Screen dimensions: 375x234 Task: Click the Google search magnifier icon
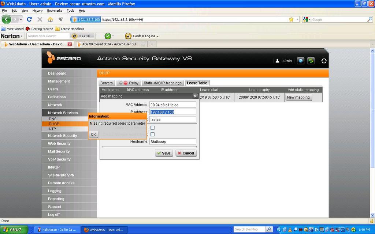[370, 19]
